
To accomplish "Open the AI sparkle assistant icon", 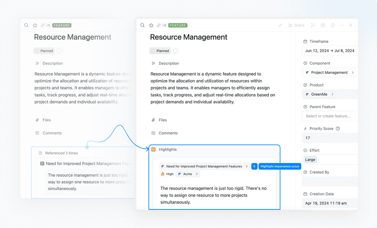I will [313, 25].
